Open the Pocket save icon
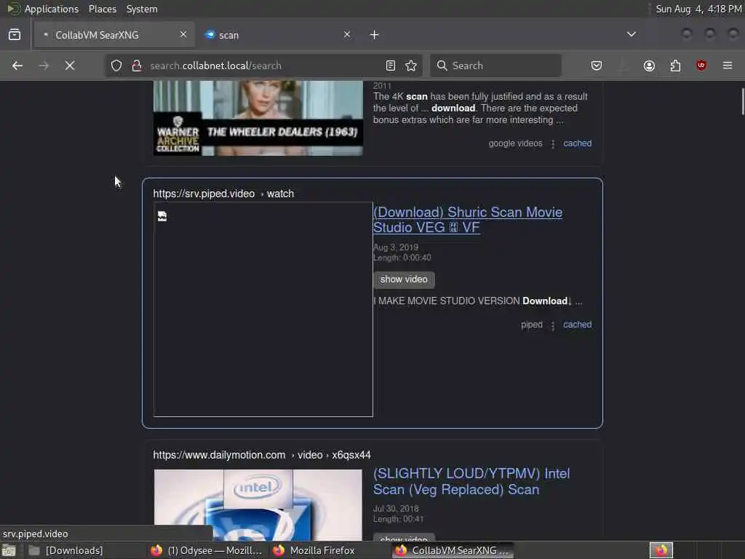This screenshot has height=559, width=745. [x=597, y=66]
